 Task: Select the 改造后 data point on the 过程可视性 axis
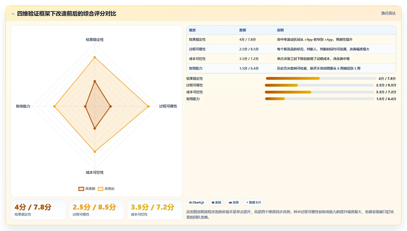[148, 106]
